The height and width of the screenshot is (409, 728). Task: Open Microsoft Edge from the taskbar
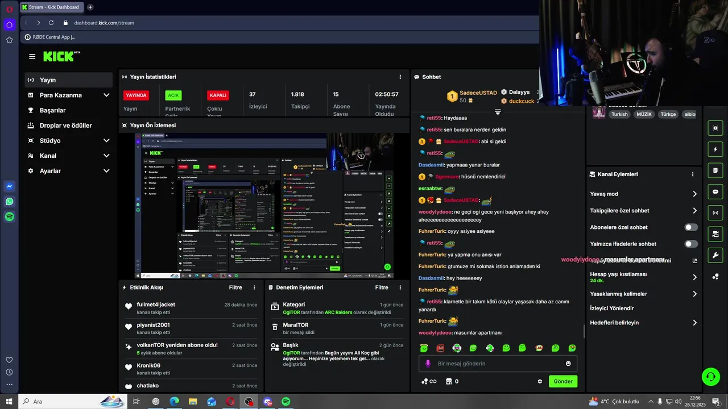point(174,402)
